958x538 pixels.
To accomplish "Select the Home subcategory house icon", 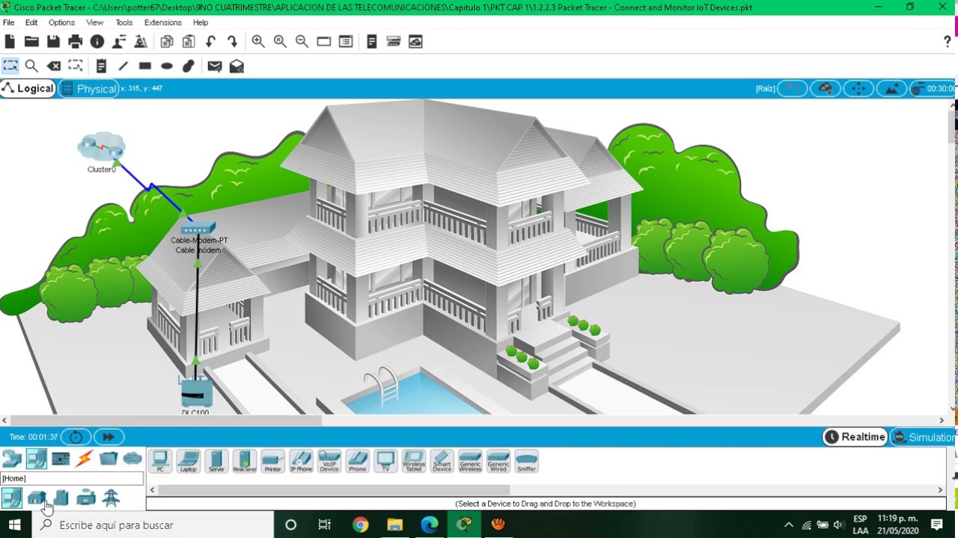I will [36, 498].
